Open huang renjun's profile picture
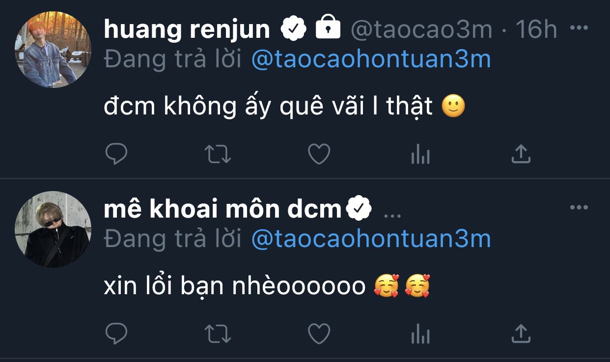This screenshot has height=362, width=610. click(53, 50)
